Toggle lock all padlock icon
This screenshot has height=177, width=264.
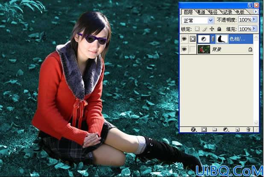coord(219,29)
